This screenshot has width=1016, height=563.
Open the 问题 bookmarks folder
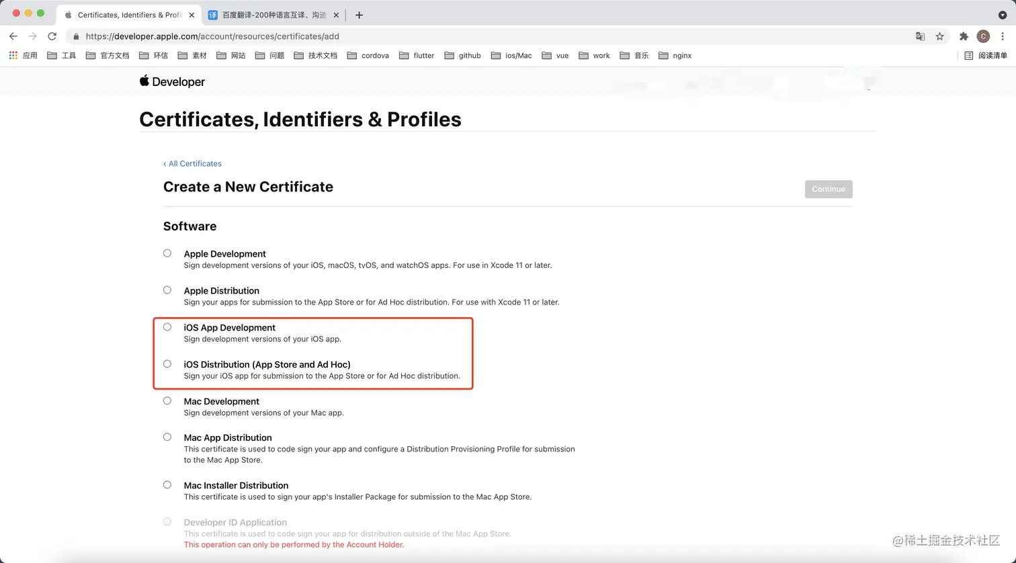click(269, 56)
